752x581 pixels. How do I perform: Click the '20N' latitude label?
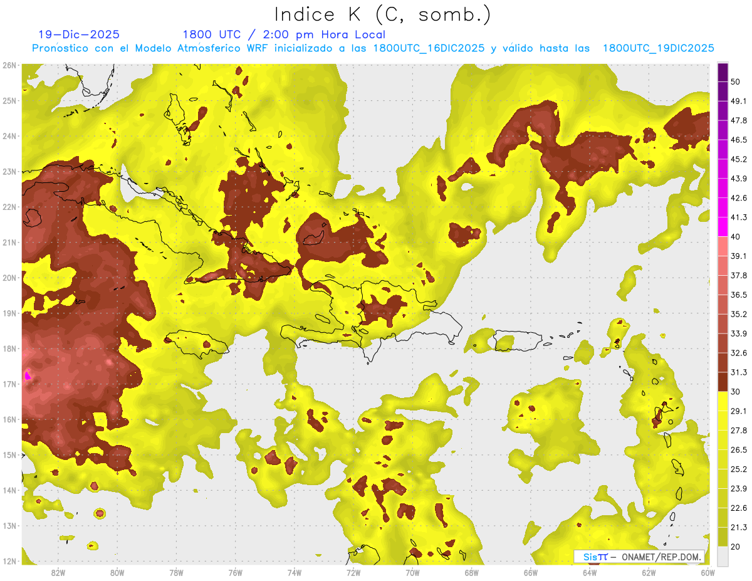point(9,278)
